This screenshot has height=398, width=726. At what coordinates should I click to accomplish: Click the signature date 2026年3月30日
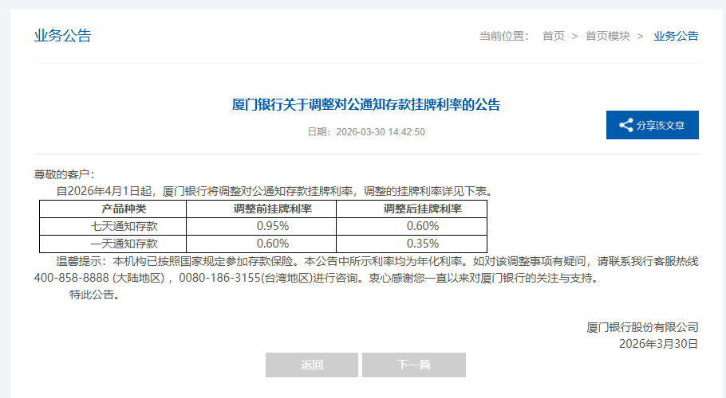(x=658, y=344)
